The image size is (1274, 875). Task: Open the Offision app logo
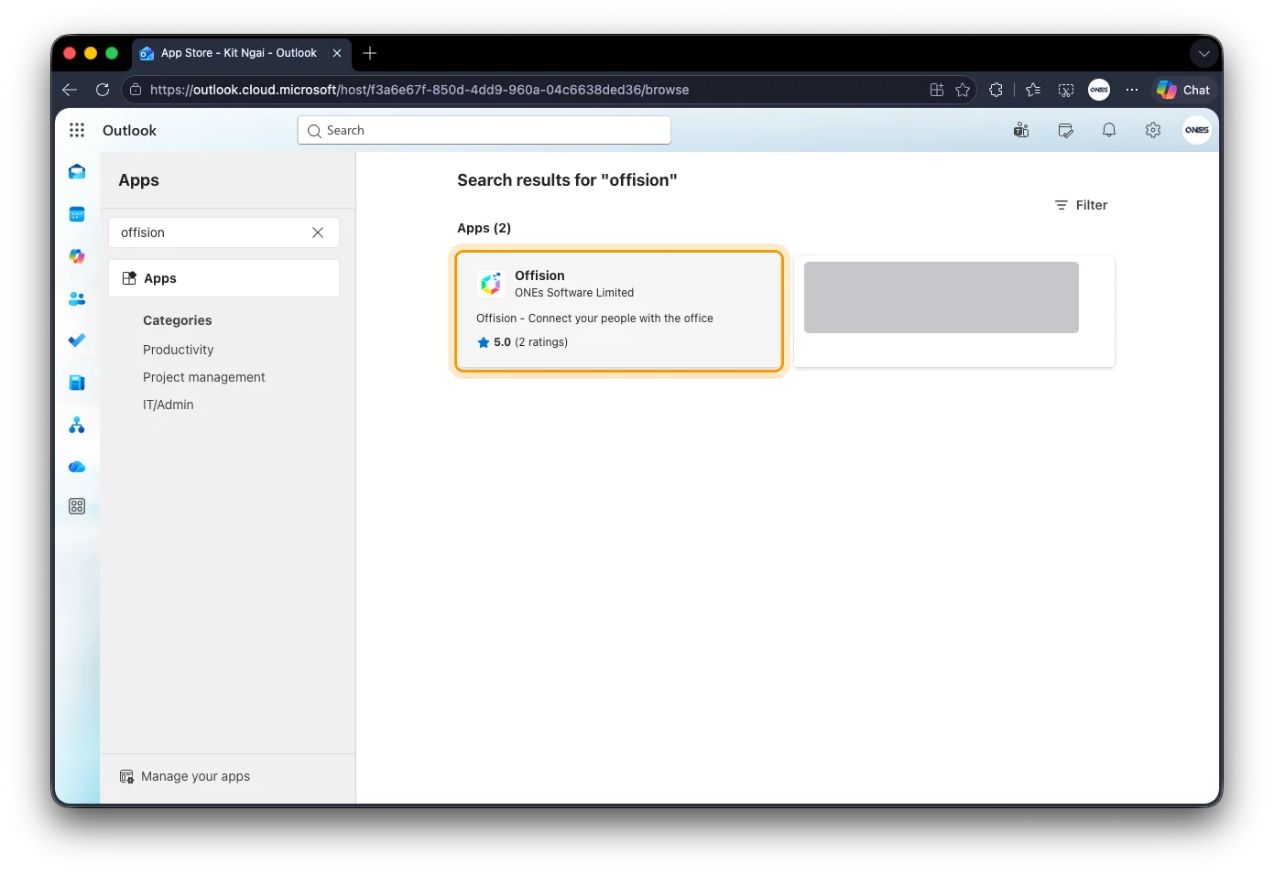[x=491, y=284]
